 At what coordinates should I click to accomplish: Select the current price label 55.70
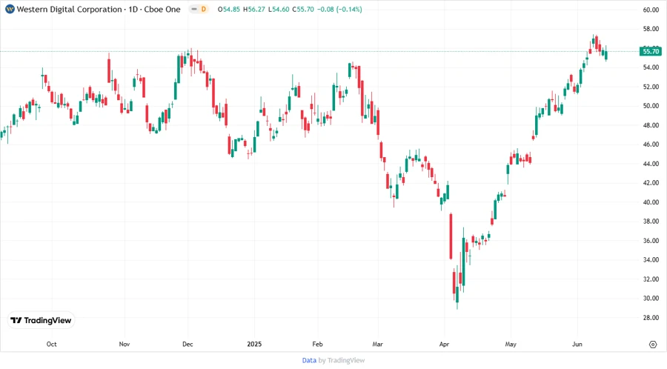[651, 51]
